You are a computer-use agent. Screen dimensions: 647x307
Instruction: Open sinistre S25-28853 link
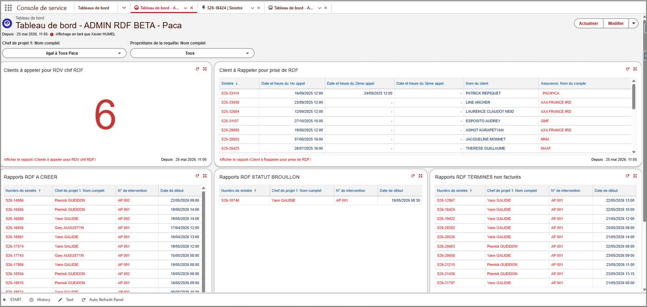230,139
